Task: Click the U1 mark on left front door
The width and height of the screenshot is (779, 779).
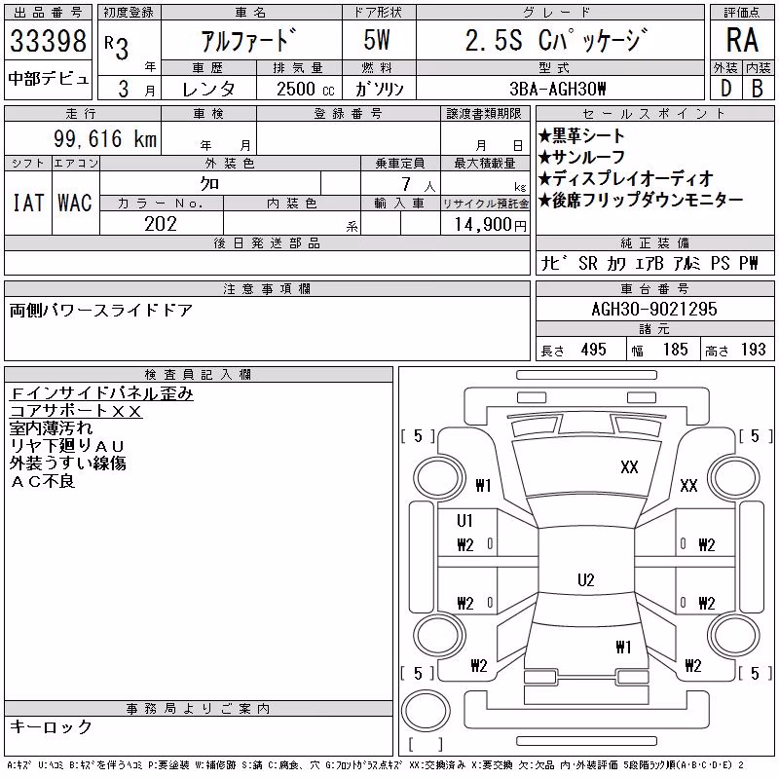Action: [x=464, y=521]
